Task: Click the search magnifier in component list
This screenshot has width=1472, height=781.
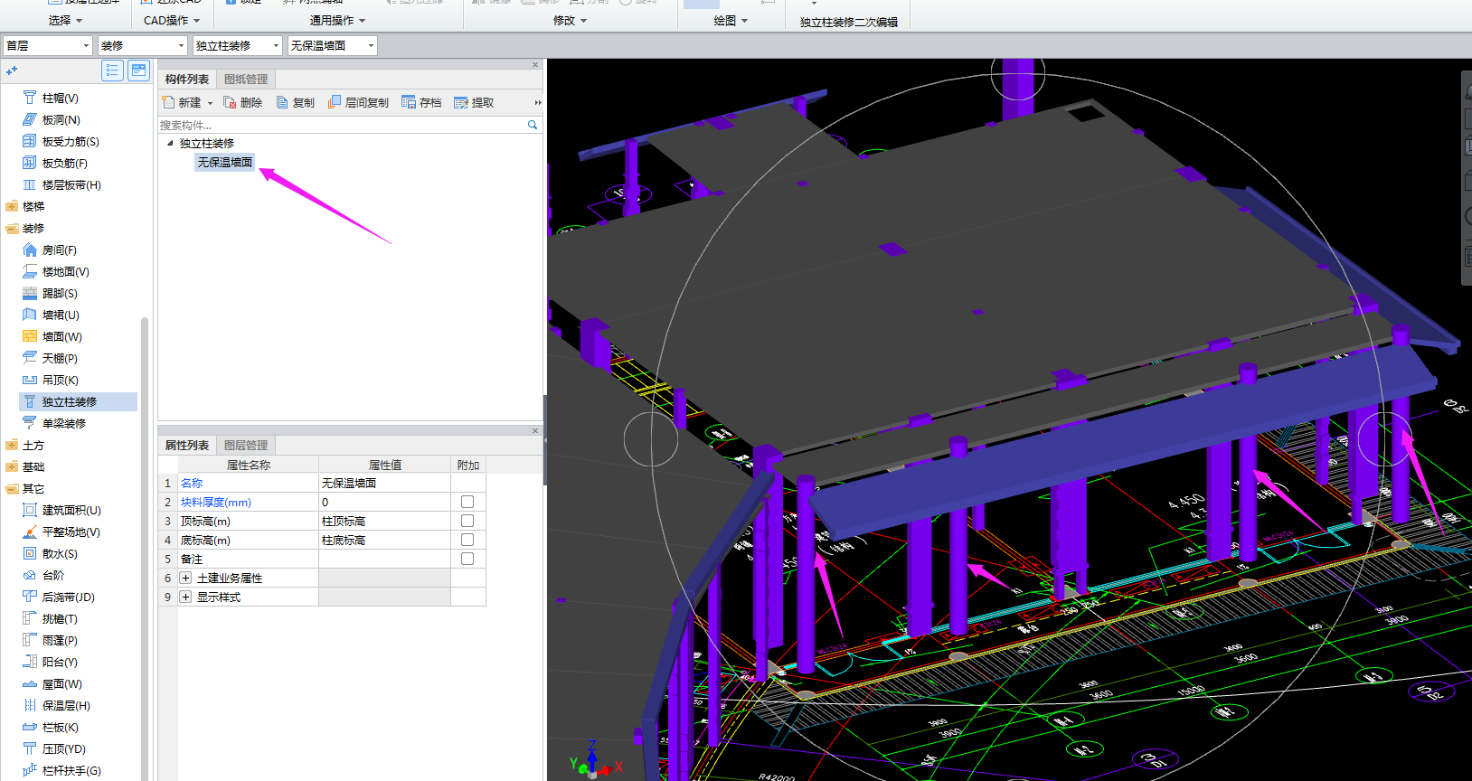Action: click(533, 125)
